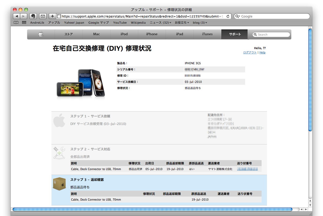Focus the Safari address bar URL
The image size is (323, 216).
[x=142, y=16]
